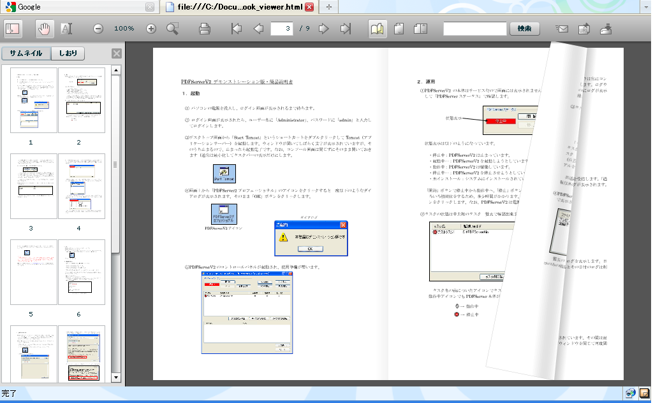Select the text selection tool
This screenshot has width=653, height=403.
(66, 29)
